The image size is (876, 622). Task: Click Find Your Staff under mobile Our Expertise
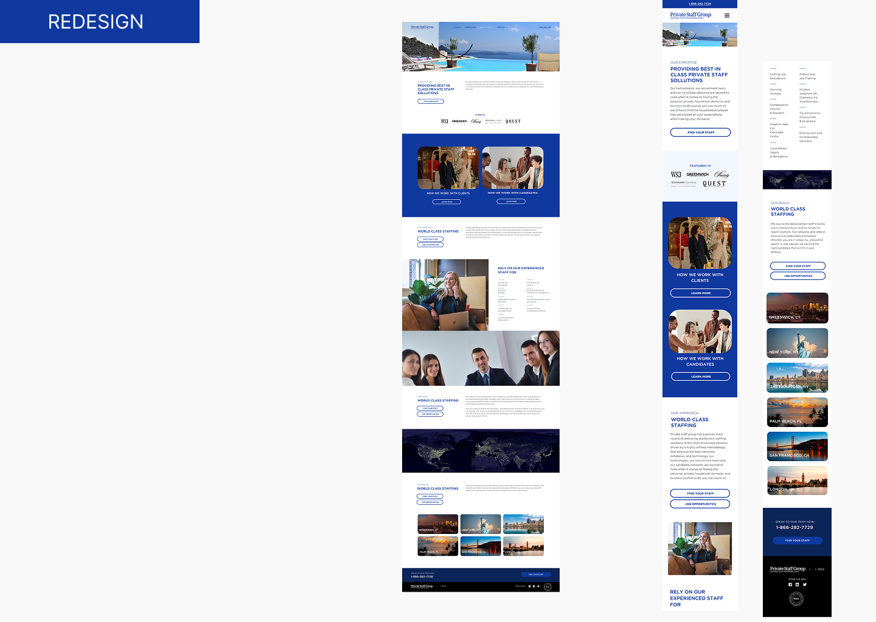pyautogui.click(x=700, y=132)
